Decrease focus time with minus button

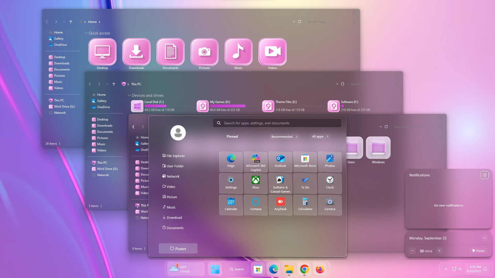point(412,251)
